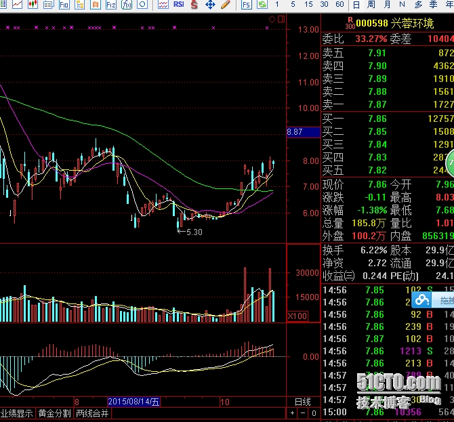Open the 两线合并 tab
The width and height of the screenshot is (454, 422).
[x=92, y=413]
